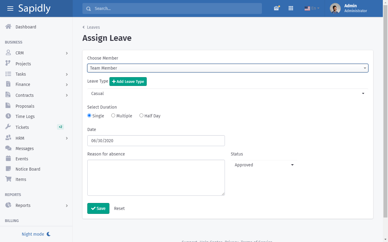
Task: Expand the CRM sidebar menu
Action: (36, 53)
